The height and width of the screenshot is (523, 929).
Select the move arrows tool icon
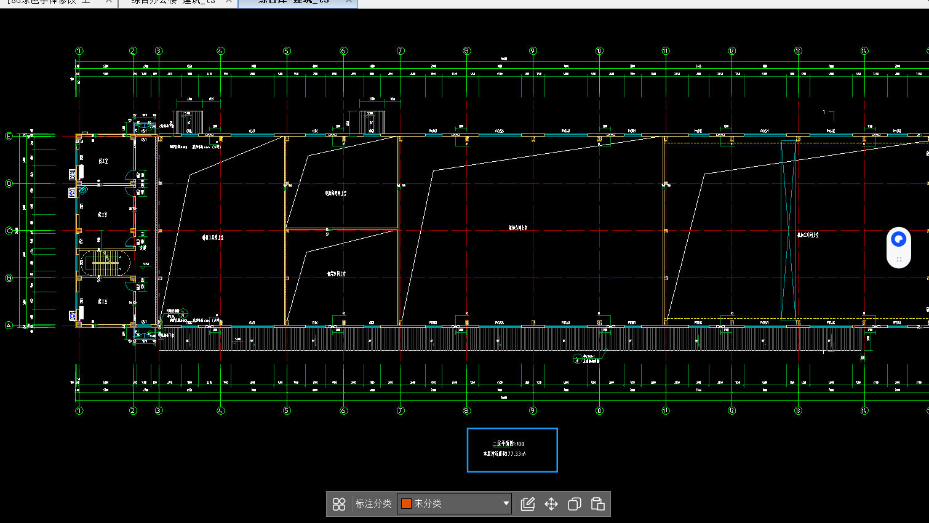[551, 504]
